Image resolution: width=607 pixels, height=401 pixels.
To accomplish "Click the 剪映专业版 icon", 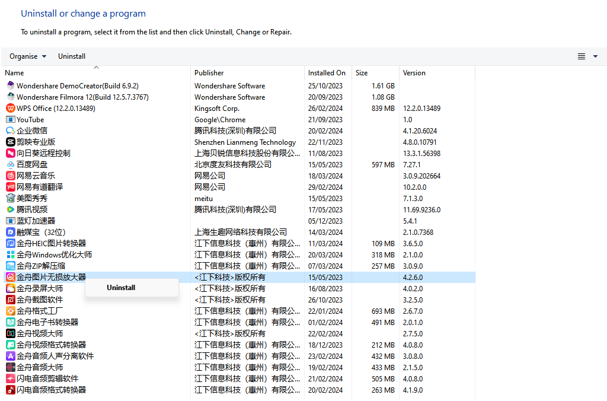I will point(10,142).
